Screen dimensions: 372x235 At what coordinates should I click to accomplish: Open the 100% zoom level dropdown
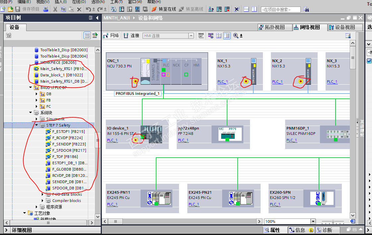coord(313,221)
